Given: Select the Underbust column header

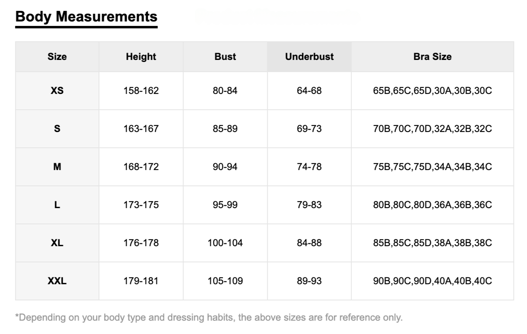Looking at the screenshot, I should [309, 57].
